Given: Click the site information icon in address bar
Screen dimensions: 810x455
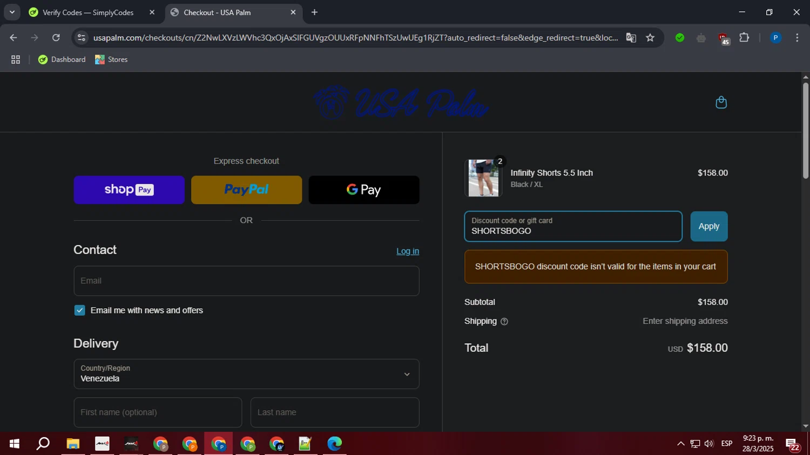Looking at the screenshot, I should click(82, 38).
